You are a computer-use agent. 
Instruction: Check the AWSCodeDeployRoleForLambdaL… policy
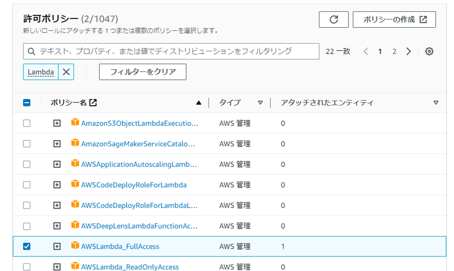coord(27,205)
